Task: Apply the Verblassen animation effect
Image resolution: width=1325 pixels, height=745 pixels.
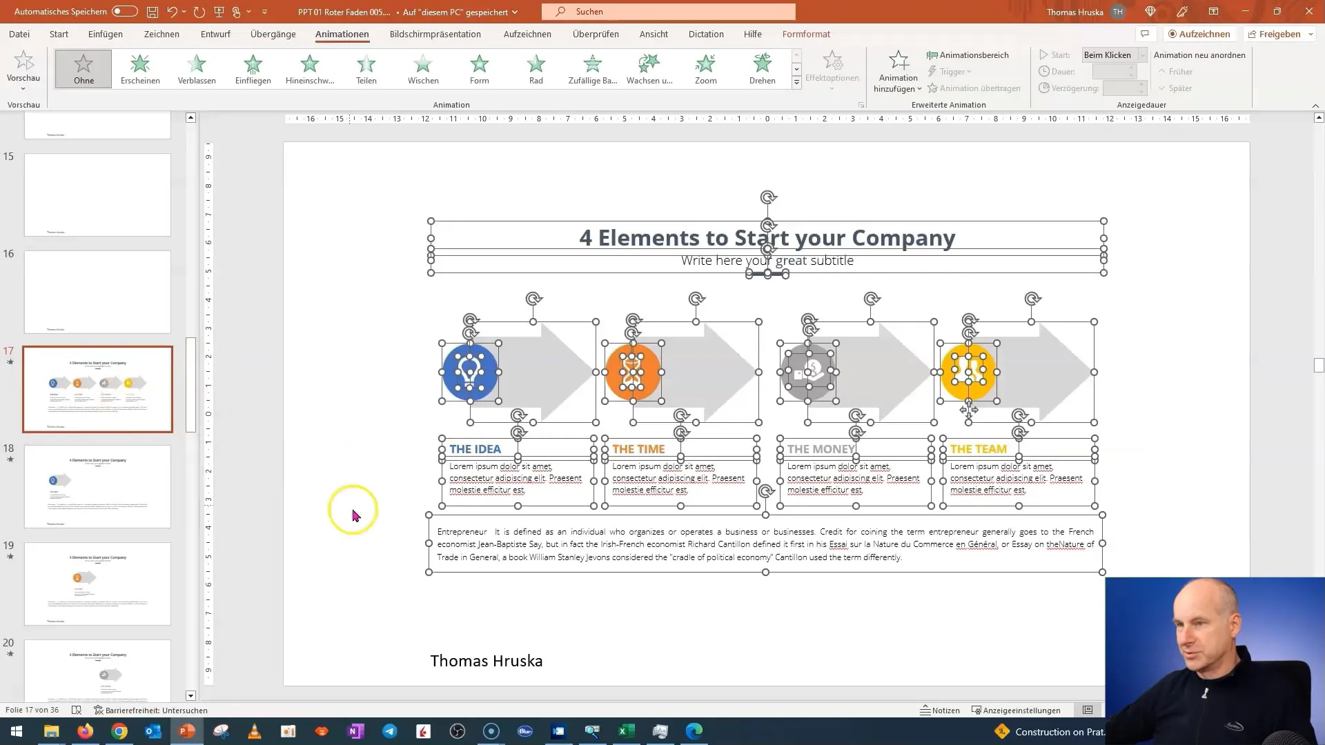Action: (197, 69)
